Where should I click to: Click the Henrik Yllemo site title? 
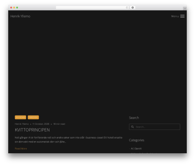[20, 16]
